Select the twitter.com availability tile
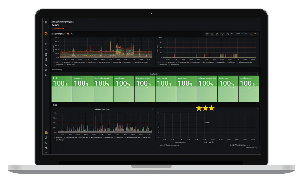 click(228, 89)
